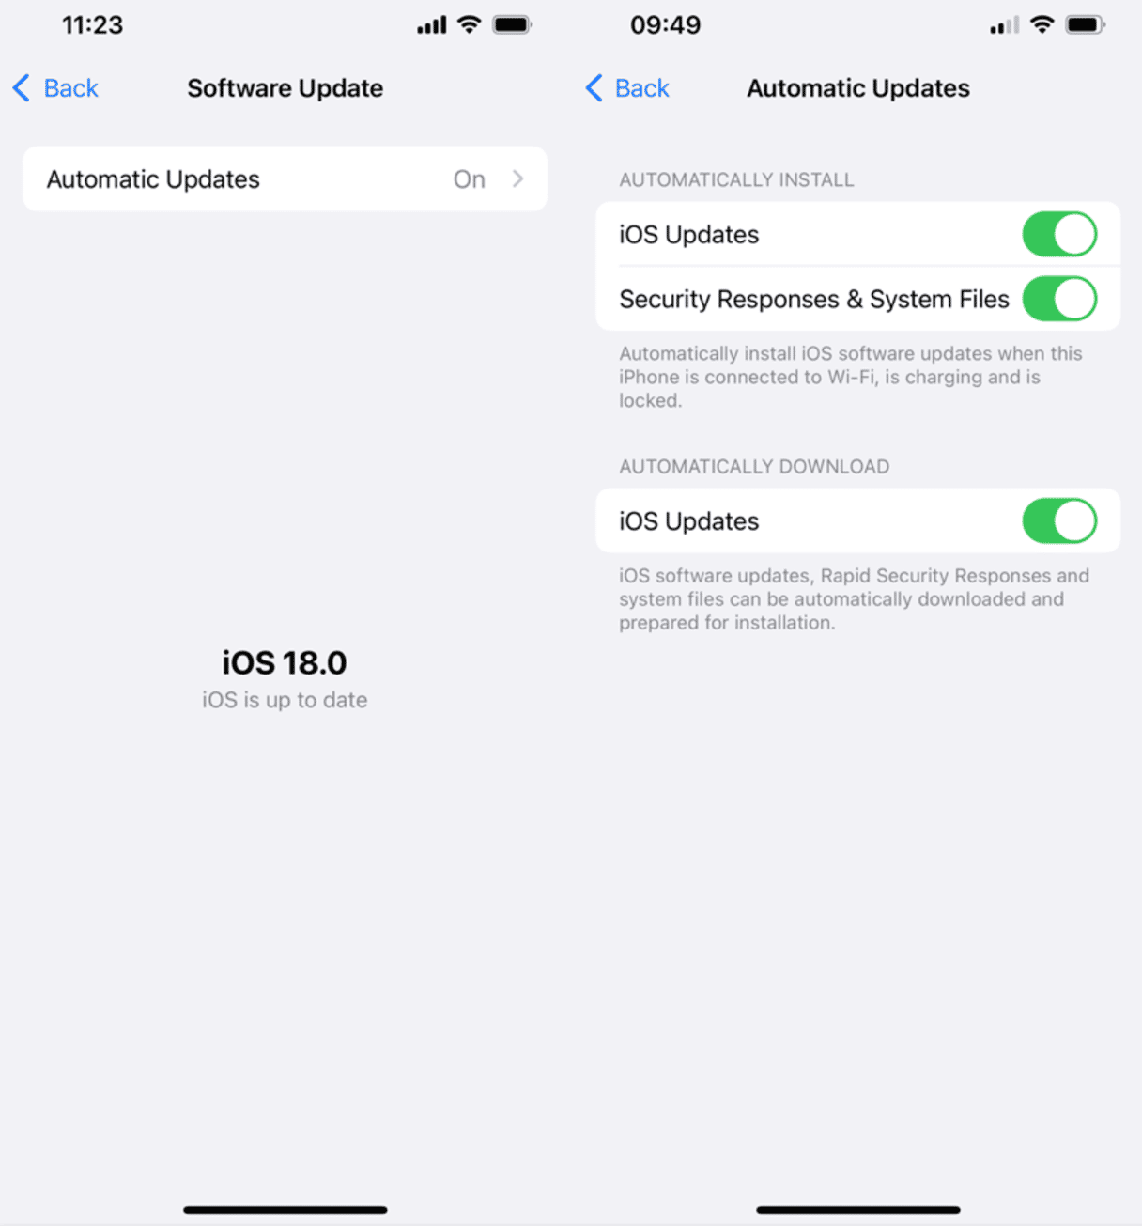Tap the left screen home indicator bar

285,1210
